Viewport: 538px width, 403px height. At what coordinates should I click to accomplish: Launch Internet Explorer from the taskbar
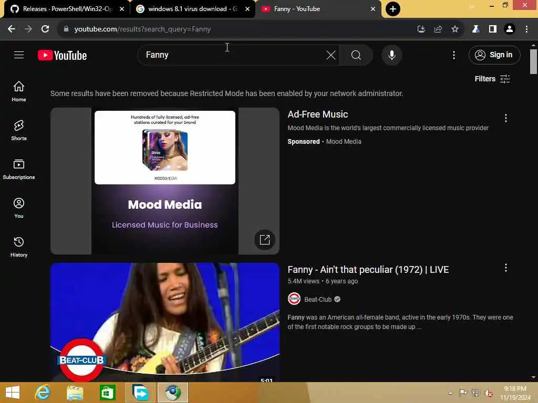[x=43, y=393]
